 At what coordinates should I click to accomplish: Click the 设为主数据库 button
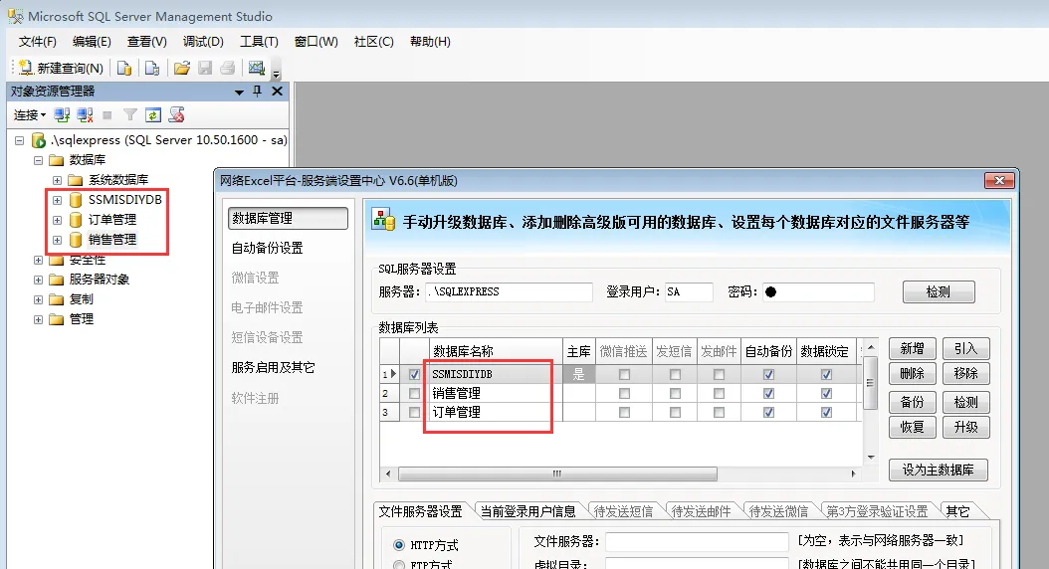(x=938, y=471)
